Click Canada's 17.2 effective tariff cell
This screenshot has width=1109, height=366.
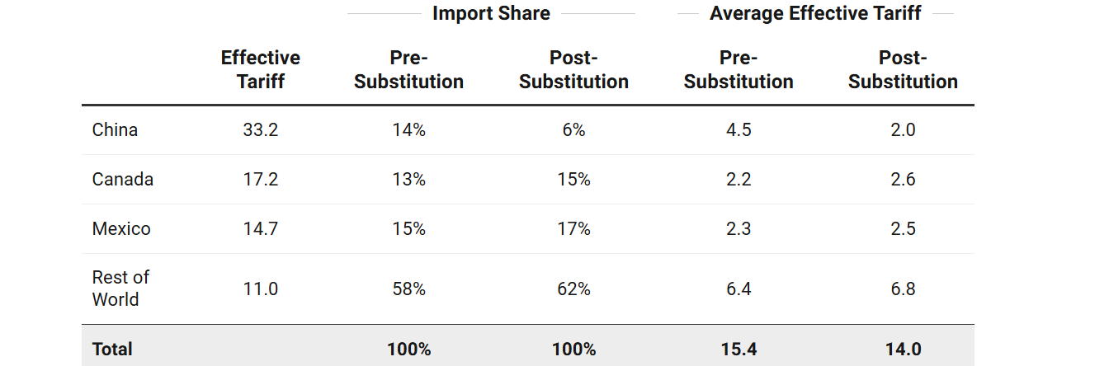[x=261, y=179]
